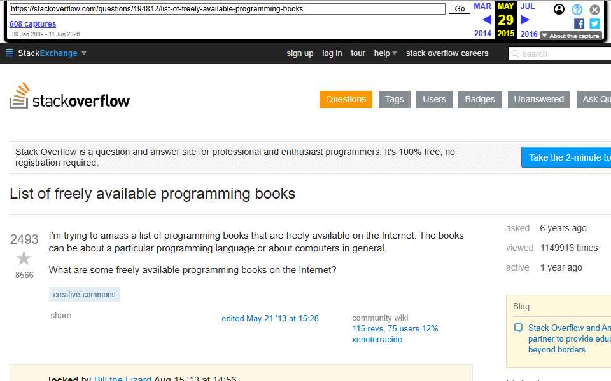Click the sign up link
Viewport: 611px width, 381px height.
(x=300, y=53)
